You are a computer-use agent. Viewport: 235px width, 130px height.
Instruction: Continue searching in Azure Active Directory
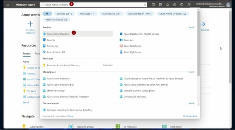[x=69, y=110]
